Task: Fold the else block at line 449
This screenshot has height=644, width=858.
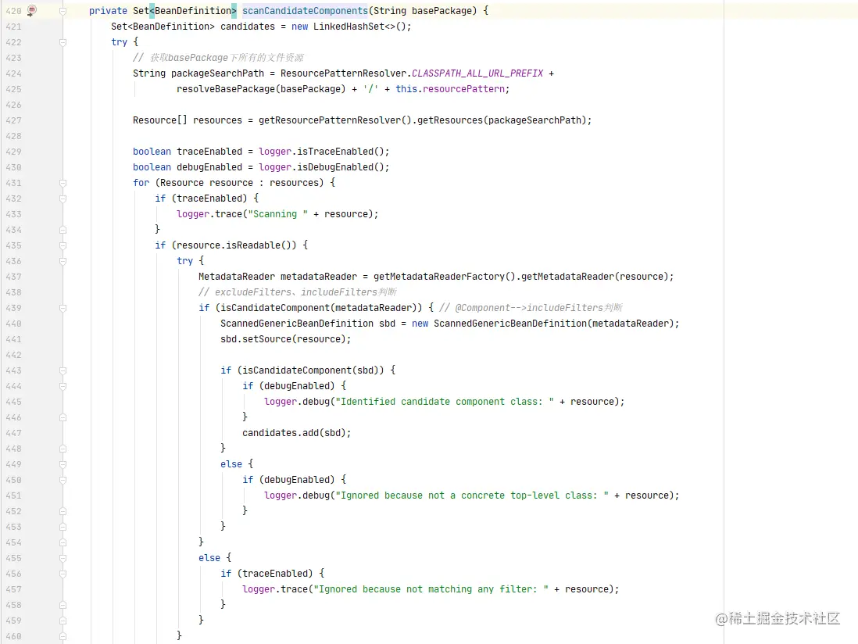Action: click(63, 464)
